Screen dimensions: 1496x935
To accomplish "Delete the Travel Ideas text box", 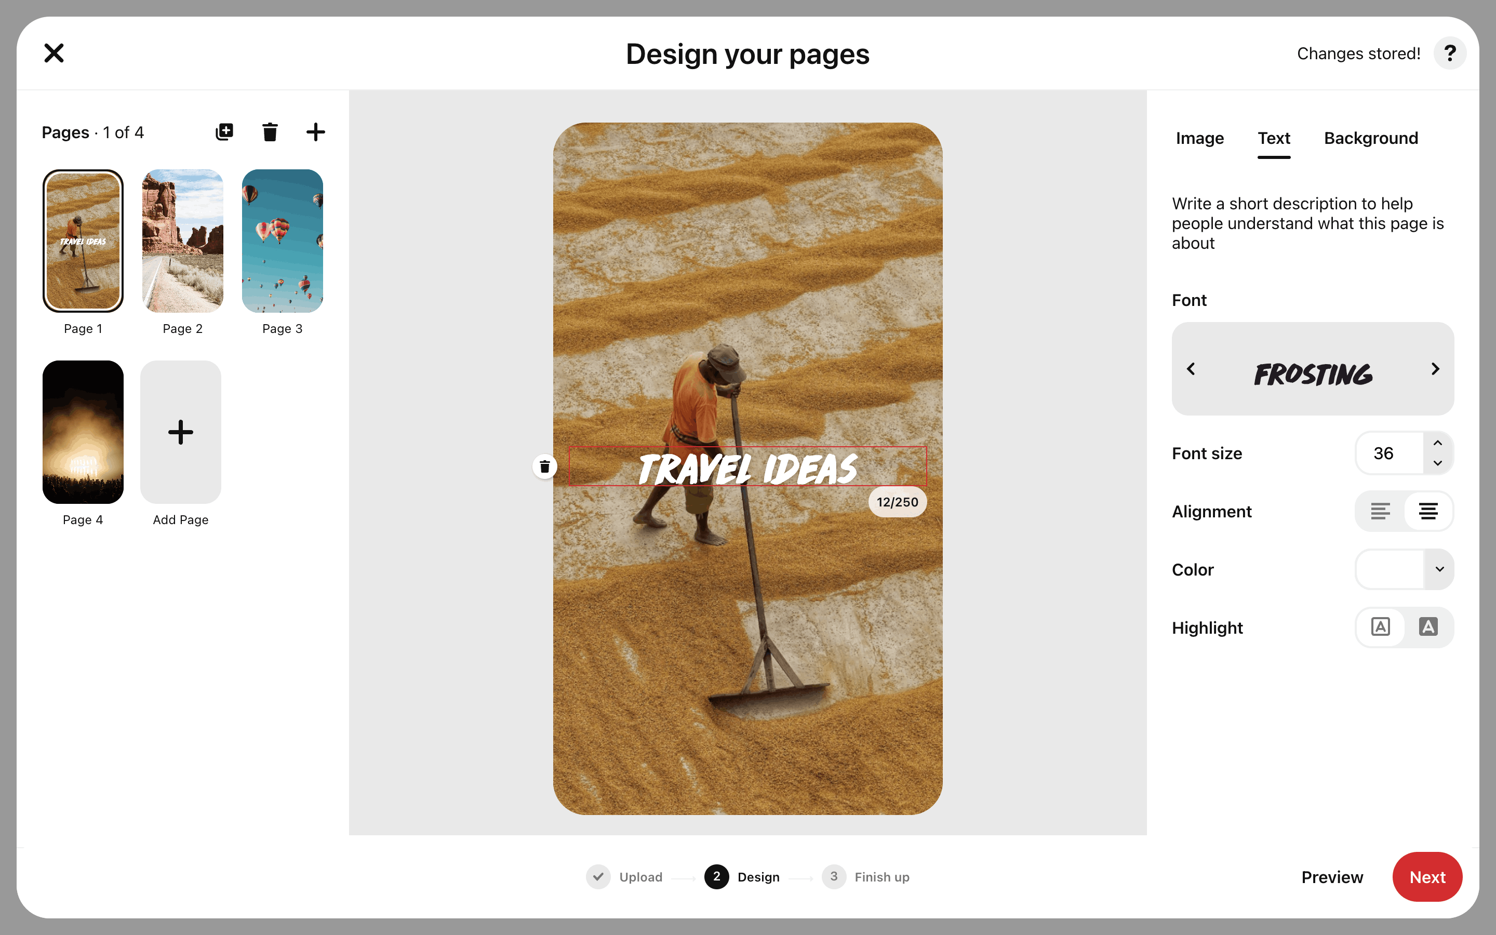I will tap(544, 466).
